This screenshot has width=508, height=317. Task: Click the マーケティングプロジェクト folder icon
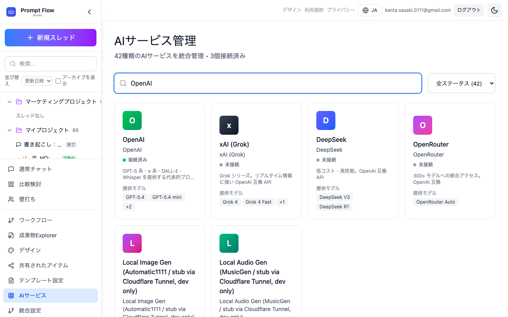pyautogui.click(x=19, y=102)
